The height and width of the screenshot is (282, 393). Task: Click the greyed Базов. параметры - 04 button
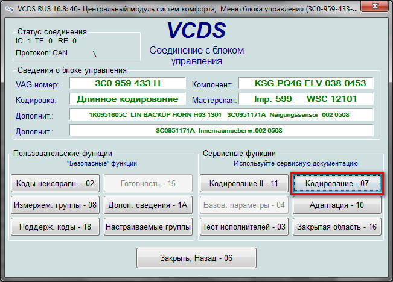click(244, 205)
